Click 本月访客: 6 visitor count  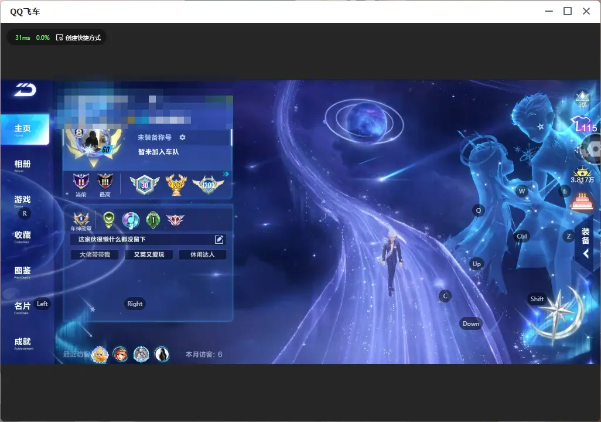(204, 355)
